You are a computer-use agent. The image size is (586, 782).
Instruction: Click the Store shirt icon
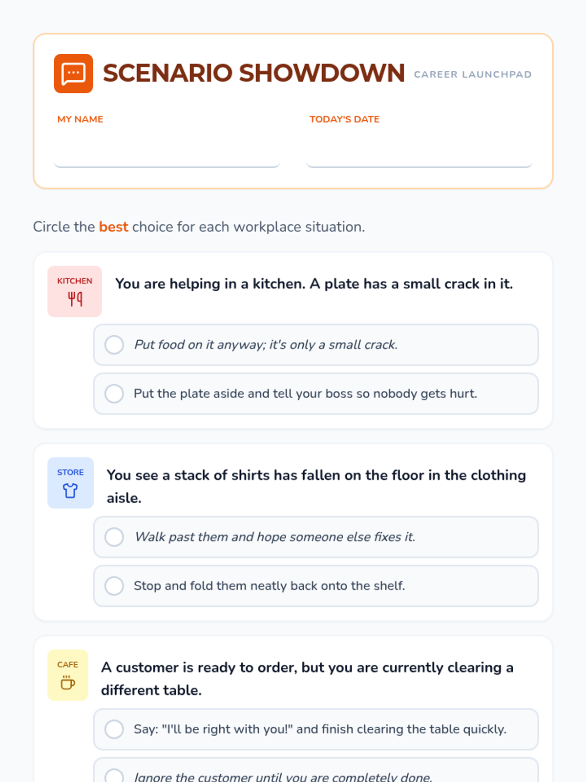70,490
